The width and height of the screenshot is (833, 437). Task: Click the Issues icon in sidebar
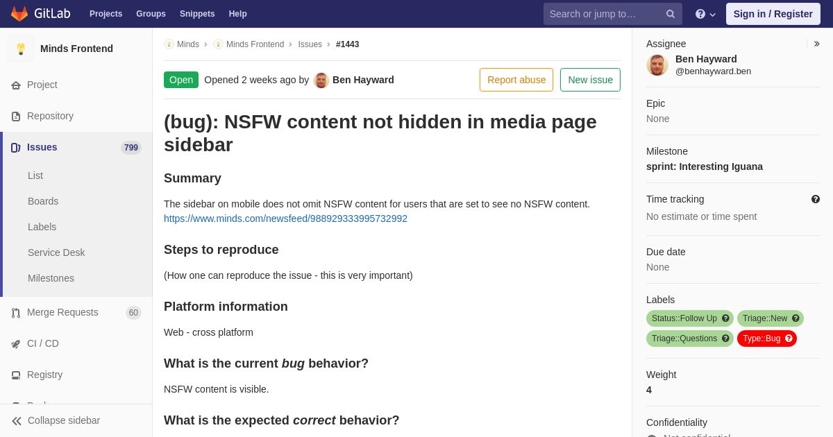[16, 148]
